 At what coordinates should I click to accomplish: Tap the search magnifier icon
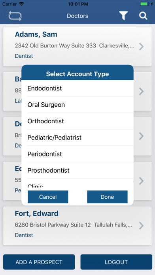click(x=143, y=16)
